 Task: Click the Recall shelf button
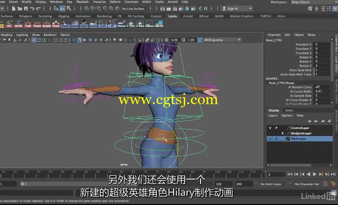pos(65,24)
